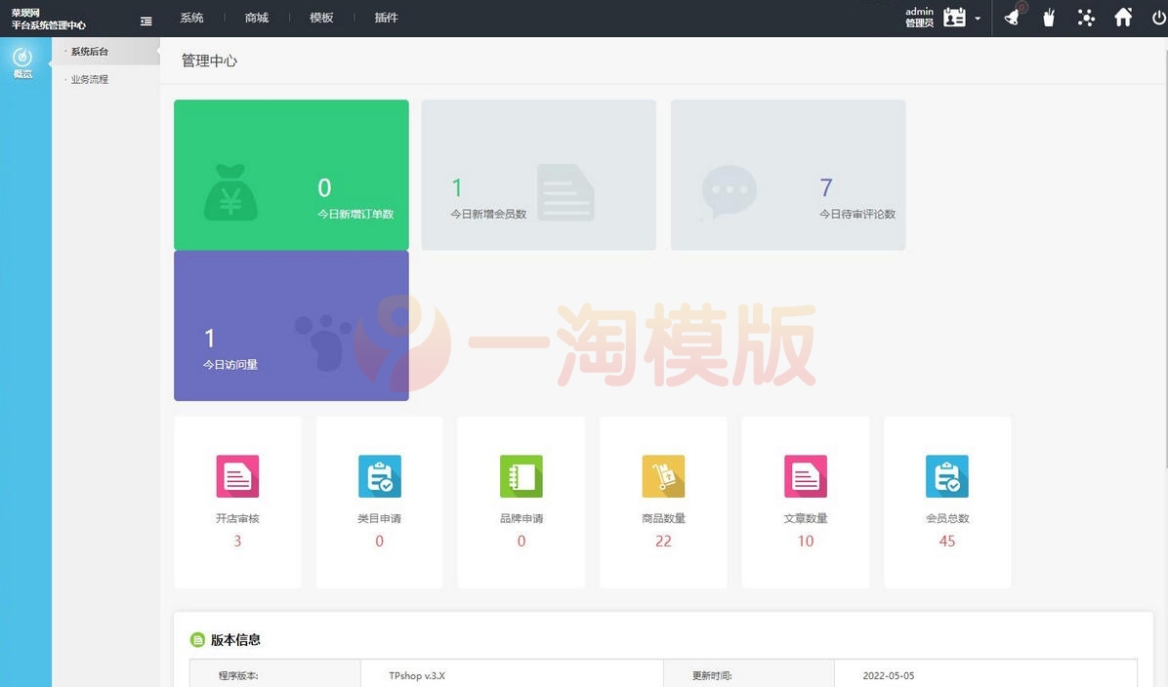Viewport: 1168px width, 687px height.
Task: Select the network/share icon in top bar
Action: click(x=1086, y=17)
